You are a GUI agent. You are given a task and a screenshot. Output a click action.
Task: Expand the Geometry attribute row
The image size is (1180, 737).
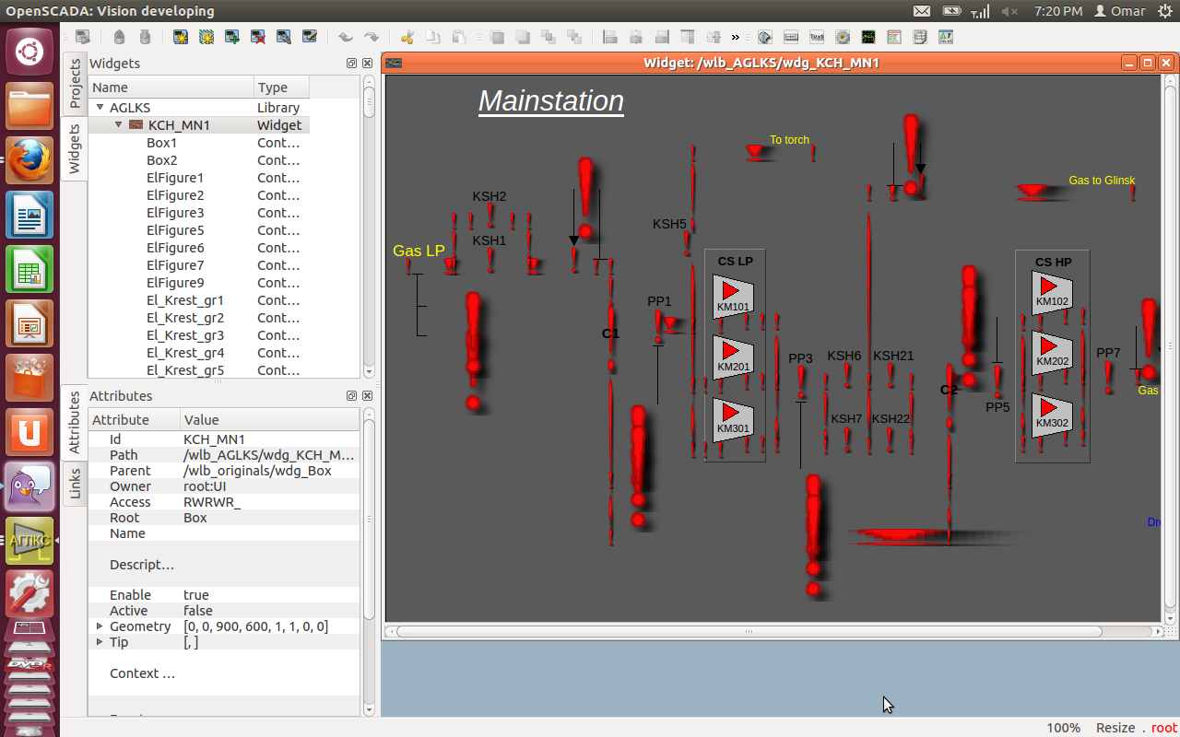point(100,626)
